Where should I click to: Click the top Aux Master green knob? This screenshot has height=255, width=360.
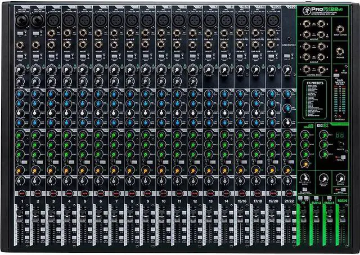305,135
